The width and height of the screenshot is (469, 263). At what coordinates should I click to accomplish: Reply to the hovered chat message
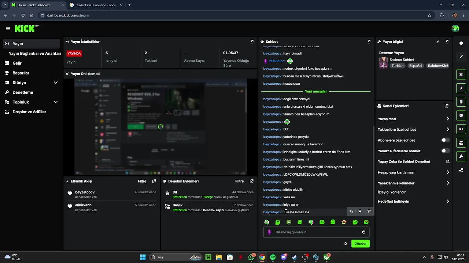[351, 211]
